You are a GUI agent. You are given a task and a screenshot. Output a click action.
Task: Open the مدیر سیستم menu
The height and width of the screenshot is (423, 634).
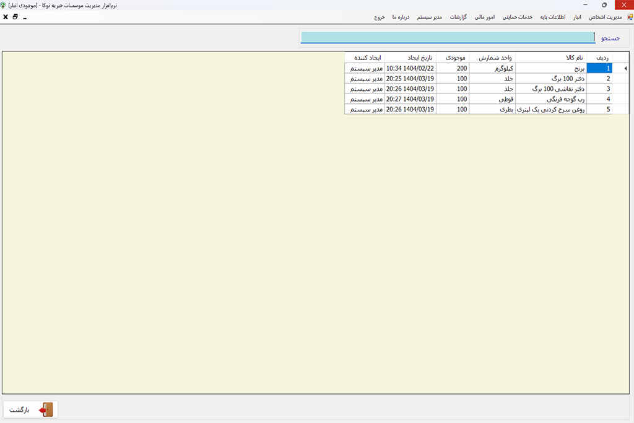428,17
